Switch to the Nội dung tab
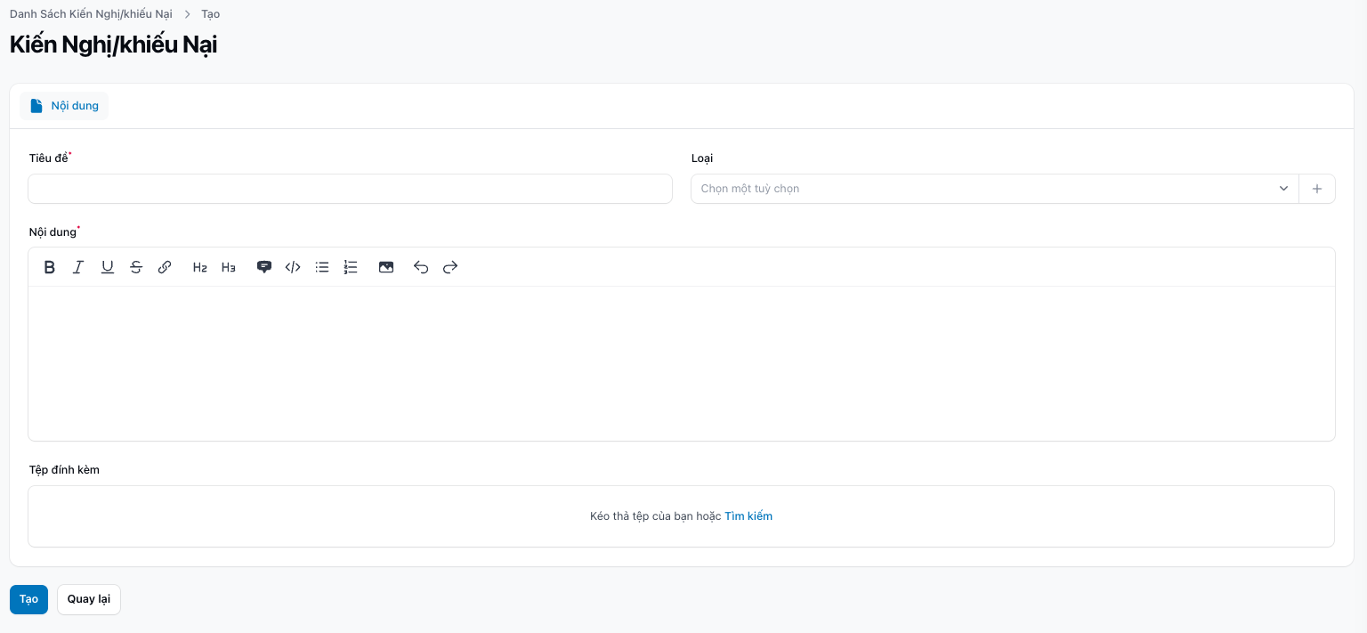Viewport: 1367px width, 633px height. [64, 106]
